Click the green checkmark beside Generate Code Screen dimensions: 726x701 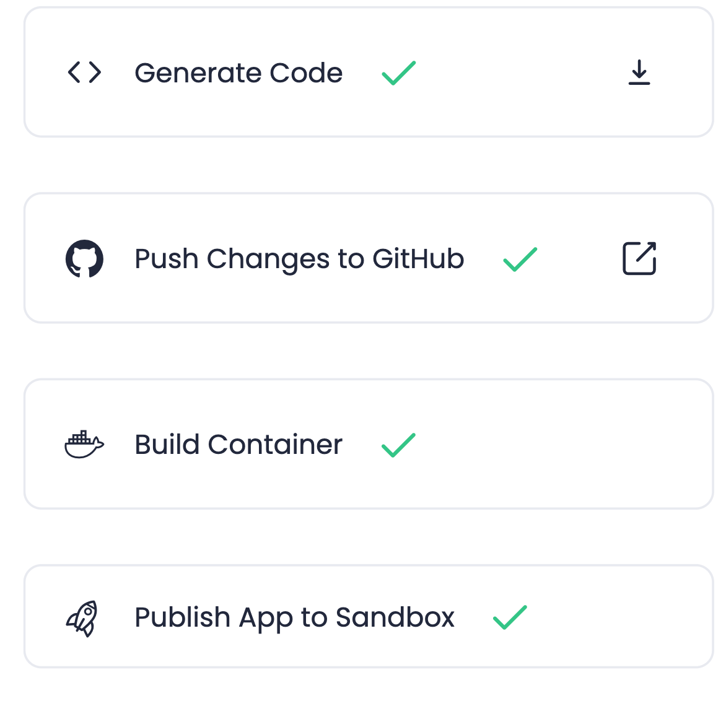click(398, 73)
